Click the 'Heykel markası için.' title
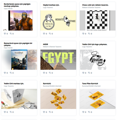Viewport: 119px width, 120px height. [x=51, y=5]
